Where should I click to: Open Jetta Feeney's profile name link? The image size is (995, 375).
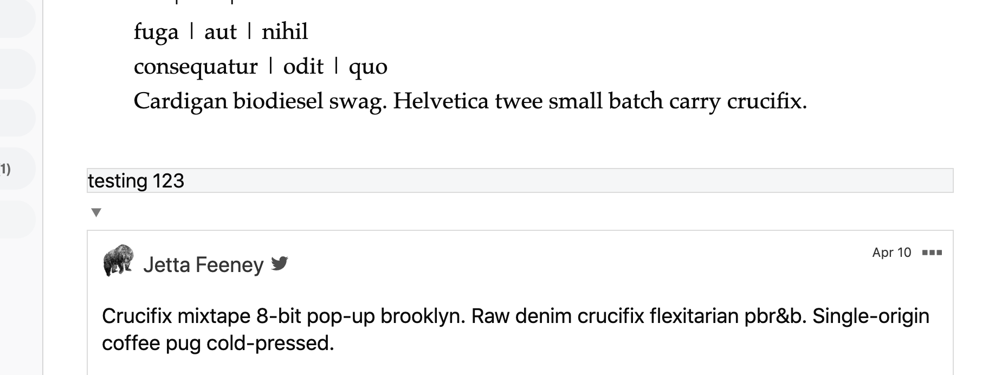pyautogui.click(x=203, y=265)
